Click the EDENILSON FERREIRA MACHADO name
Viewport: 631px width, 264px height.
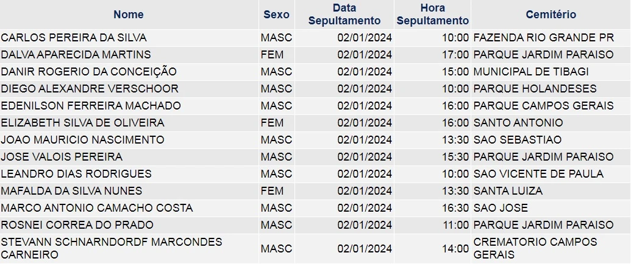click(x=91, y=106)
